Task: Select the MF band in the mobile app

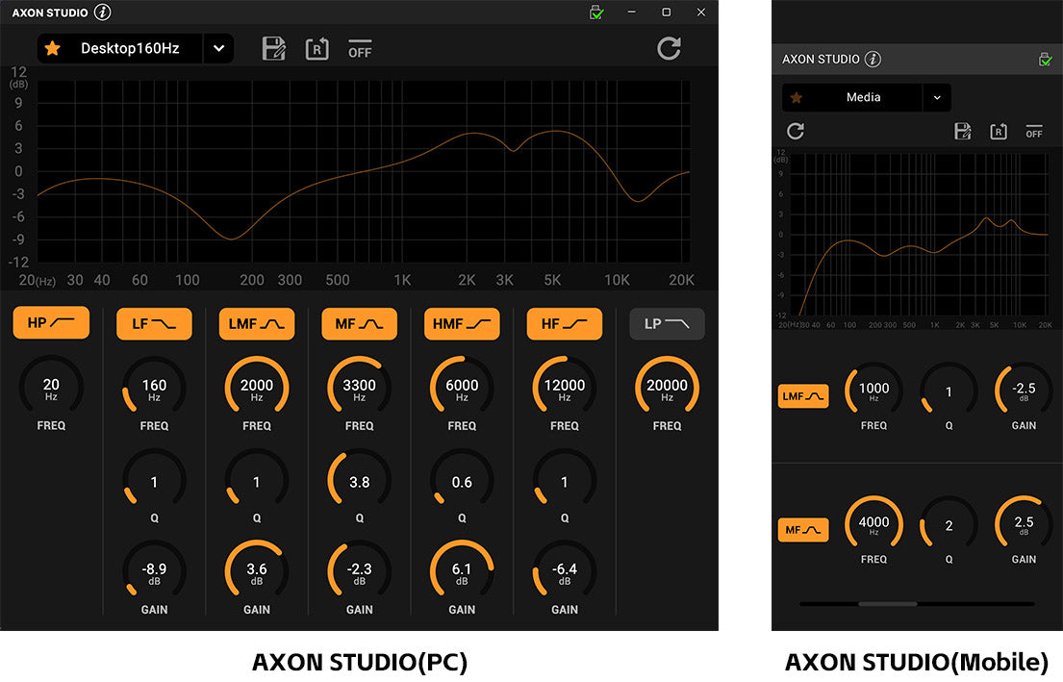Action: pyautogui.click(x=802, y=530)
